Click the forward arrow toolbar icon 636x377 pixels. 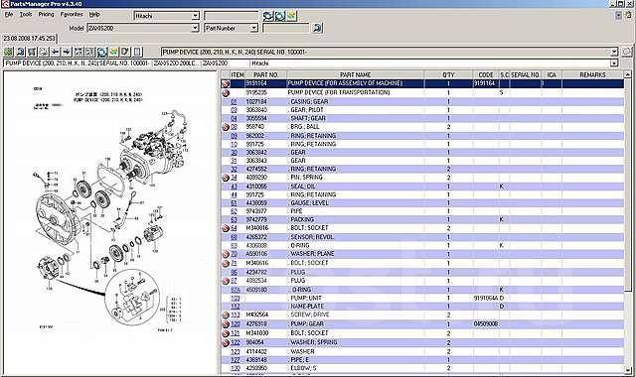pos(67,52)
